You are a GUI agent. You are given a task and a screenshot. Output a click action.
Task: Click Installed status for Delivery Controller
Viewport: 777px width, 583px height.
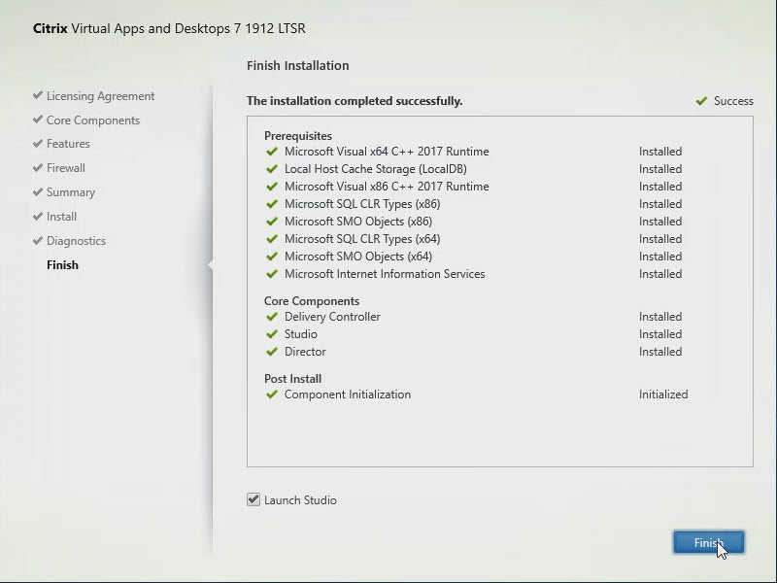coord(660,317)
